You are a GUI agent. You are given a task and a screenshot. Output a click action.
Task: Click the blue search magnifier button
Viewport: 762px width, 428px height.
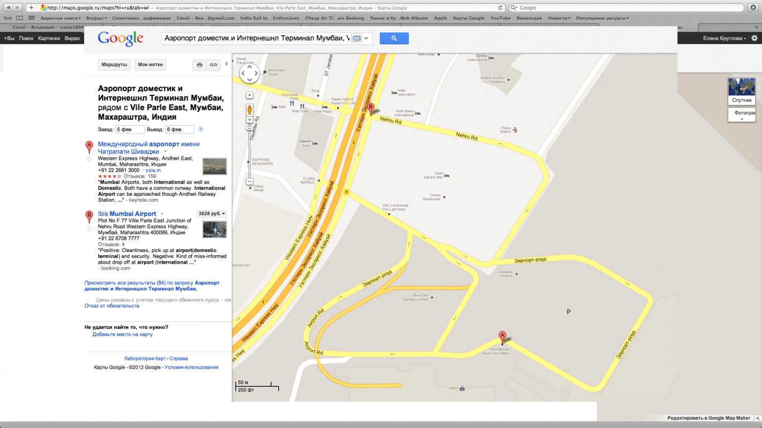pos(394,39)
